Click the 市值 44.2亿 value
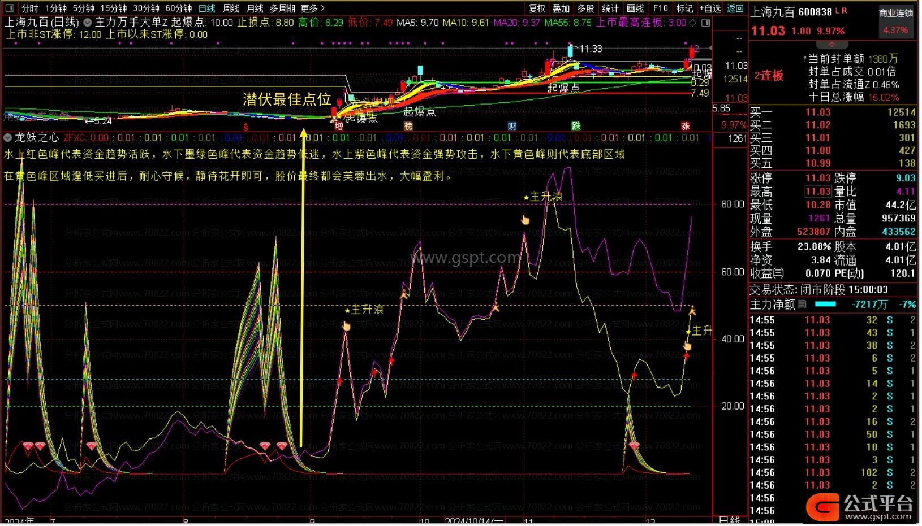The width and height of the screenshot is (922, 526). (x=901, y=205)
